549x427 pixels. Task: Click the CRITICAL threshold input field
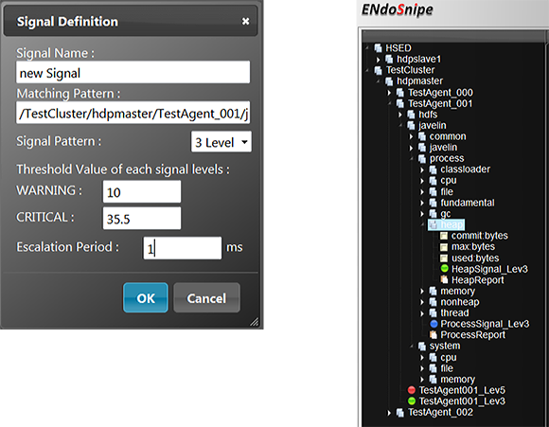tap(142, 218)
